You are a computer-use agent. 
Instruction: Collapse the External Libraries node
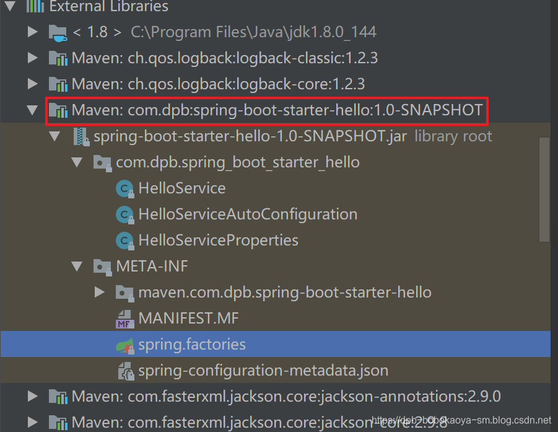[x=11, y=6]
